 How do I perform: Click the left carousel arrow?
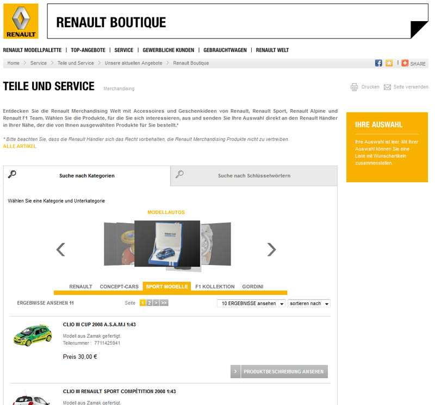pyautogui.click(x=61, y=249)
